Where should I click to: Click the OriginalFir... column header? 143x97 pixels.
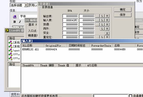(x=56, y=45)
